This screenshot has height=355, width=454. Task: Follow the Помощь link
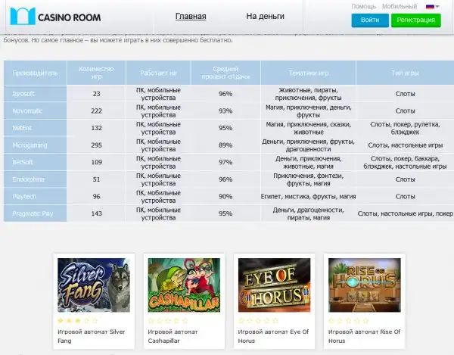coord(364,6)
